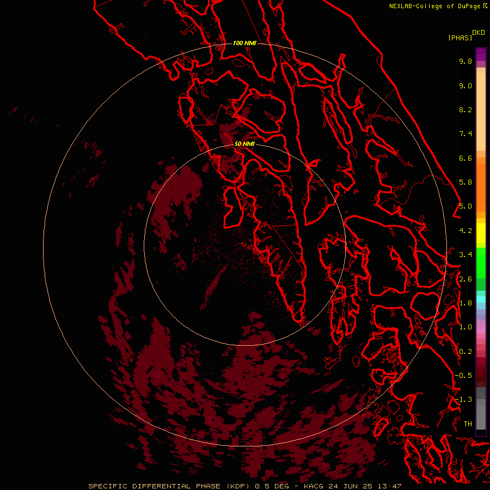
Task: Click the 8.2 value on the color scale
Action: pos(465,109)
